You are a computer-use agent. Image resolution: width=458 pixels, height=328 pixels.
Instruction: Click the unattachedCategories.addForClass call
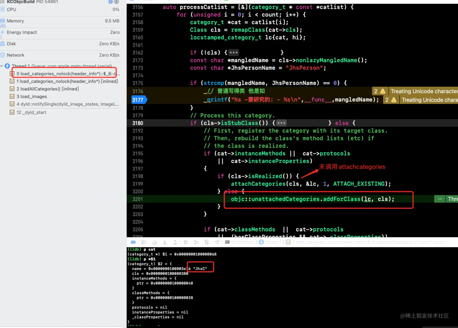(x=313, y=199)
